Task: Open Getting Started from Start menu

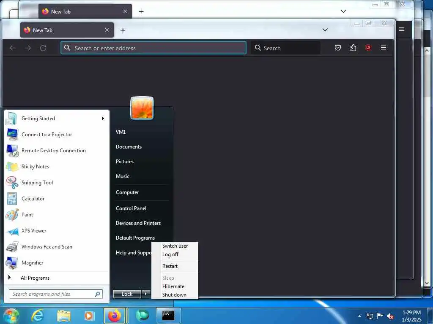Action: point(57,119)
